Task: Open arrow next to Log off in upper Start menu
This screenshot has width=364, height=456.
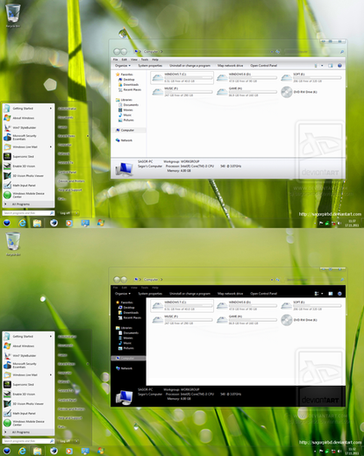Action: [76, 213]
